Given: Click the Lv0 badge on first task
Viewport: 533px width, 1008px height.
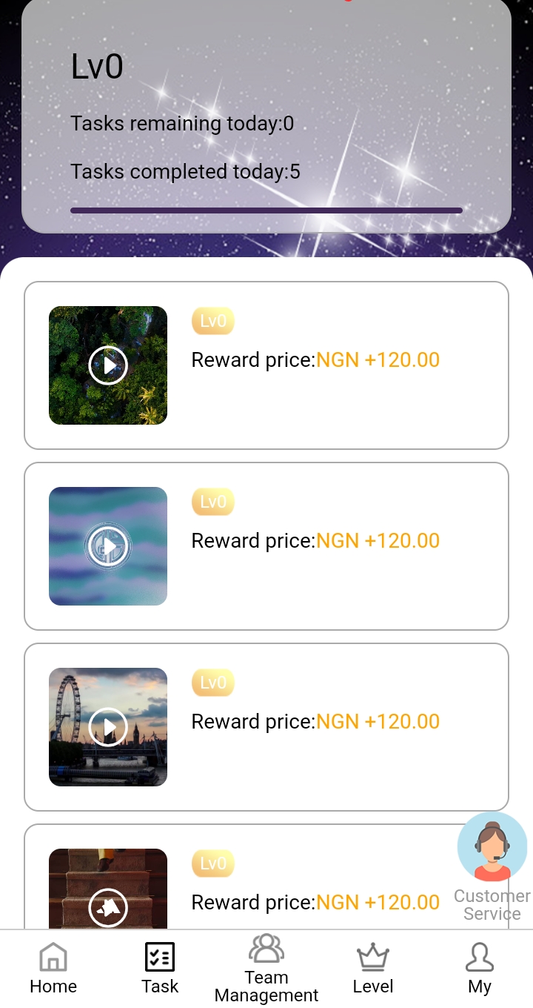Looking at the screenshot, I should pyautogui.click(x=213, y=321).
